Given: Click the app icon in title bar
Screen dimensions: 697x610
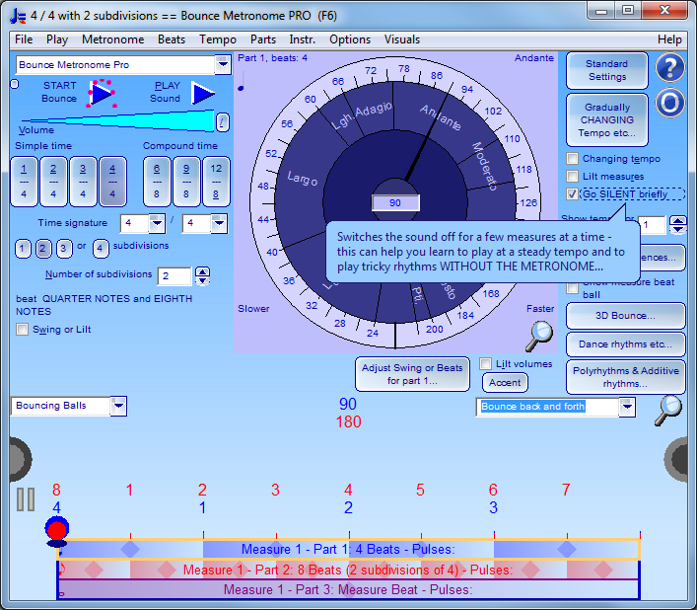Looking at the screenshot, I should tap(18, 16).
